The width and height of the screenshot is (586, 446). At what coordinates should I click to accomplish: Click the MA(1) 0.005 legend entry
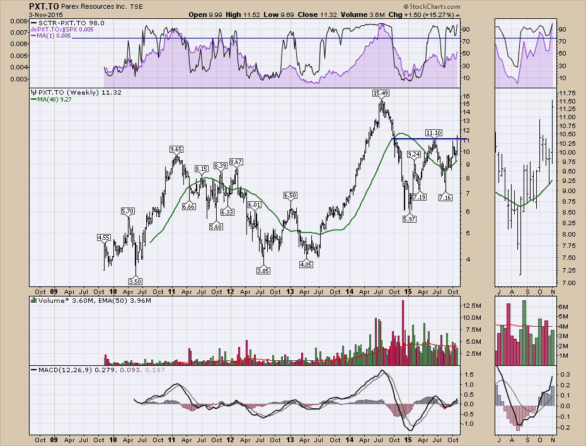(x=51, y=36)
